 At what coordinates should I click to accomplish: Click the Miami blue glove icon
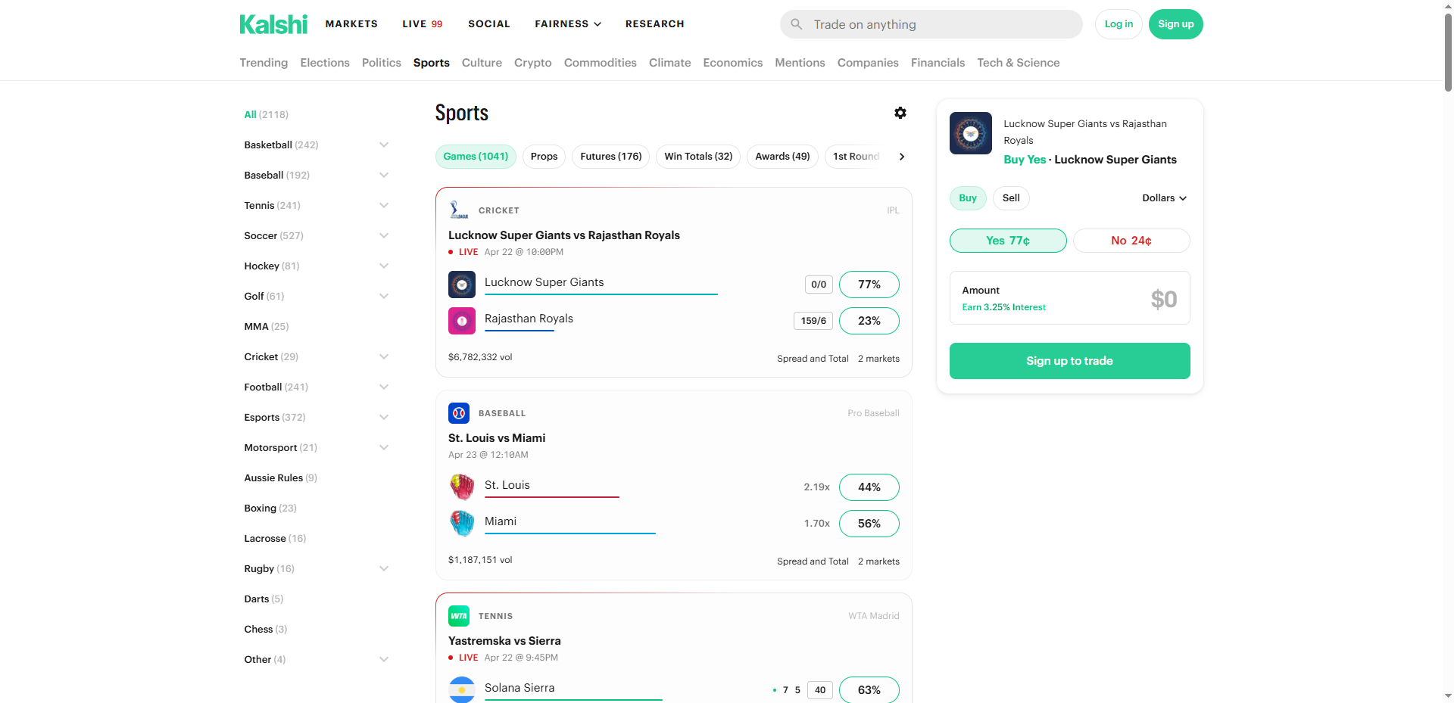462,523
